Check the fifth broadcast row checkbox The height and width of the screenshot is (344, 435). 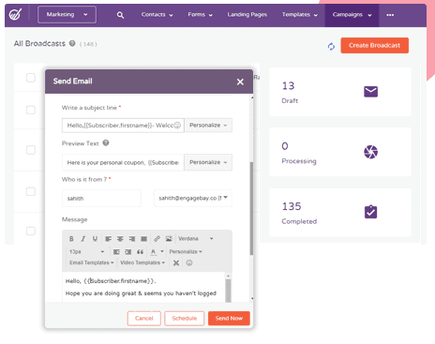31,231
